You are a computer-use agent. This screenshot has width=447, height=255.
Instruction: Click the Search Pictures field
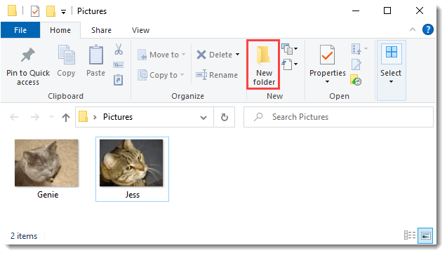tap(338, 117)
